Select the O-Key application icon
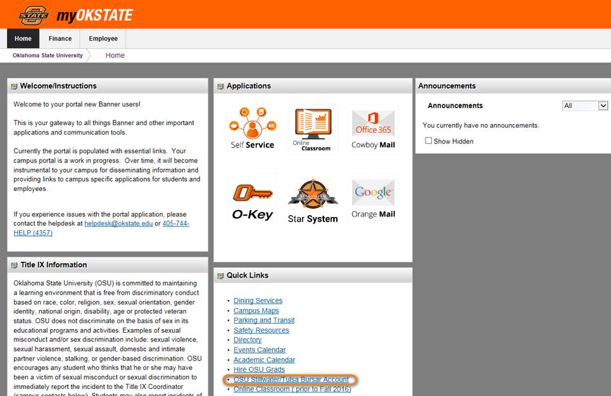 click(251, 198)
